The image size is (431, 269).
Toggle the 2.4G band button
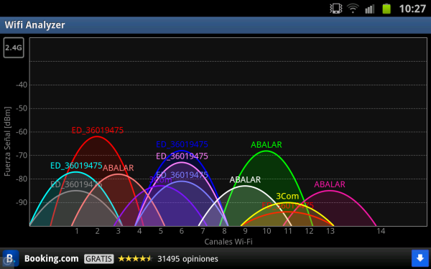coord(14,48)
